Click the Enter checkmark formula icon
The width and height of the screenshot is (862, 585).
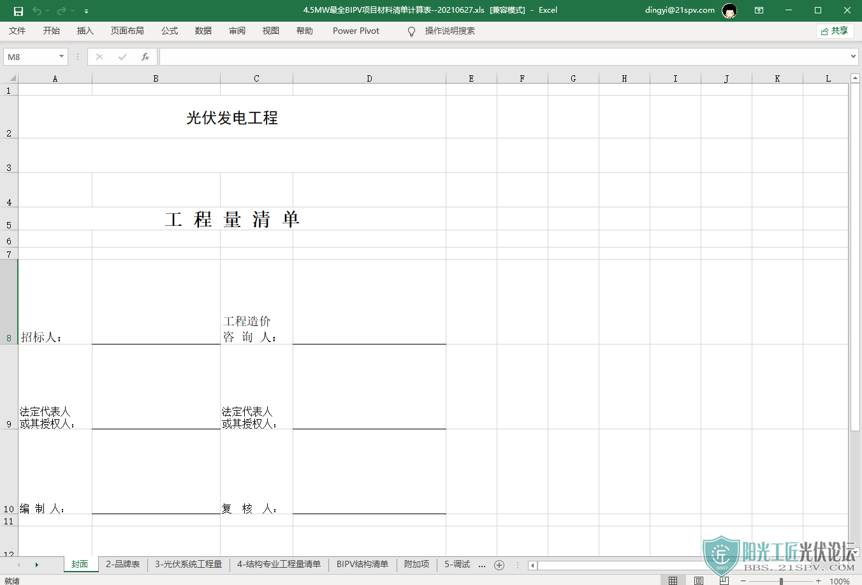tap(122, 57)
